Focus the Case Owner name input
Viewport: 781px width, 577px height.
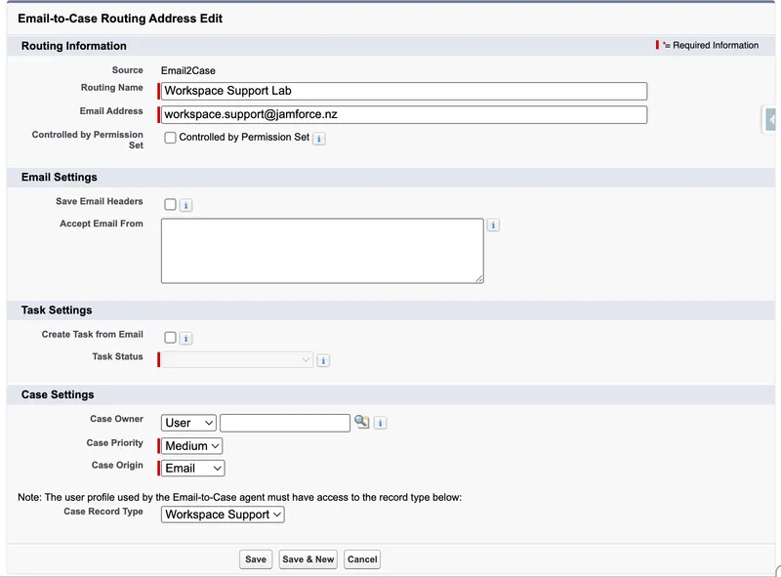click(x=285, y=423)
